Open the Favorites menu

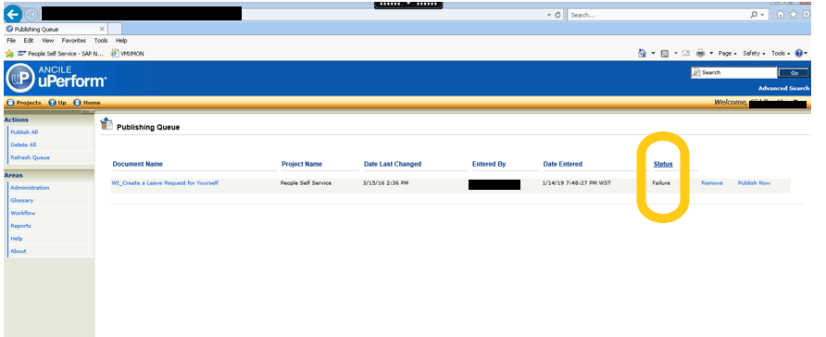(73, 41)
